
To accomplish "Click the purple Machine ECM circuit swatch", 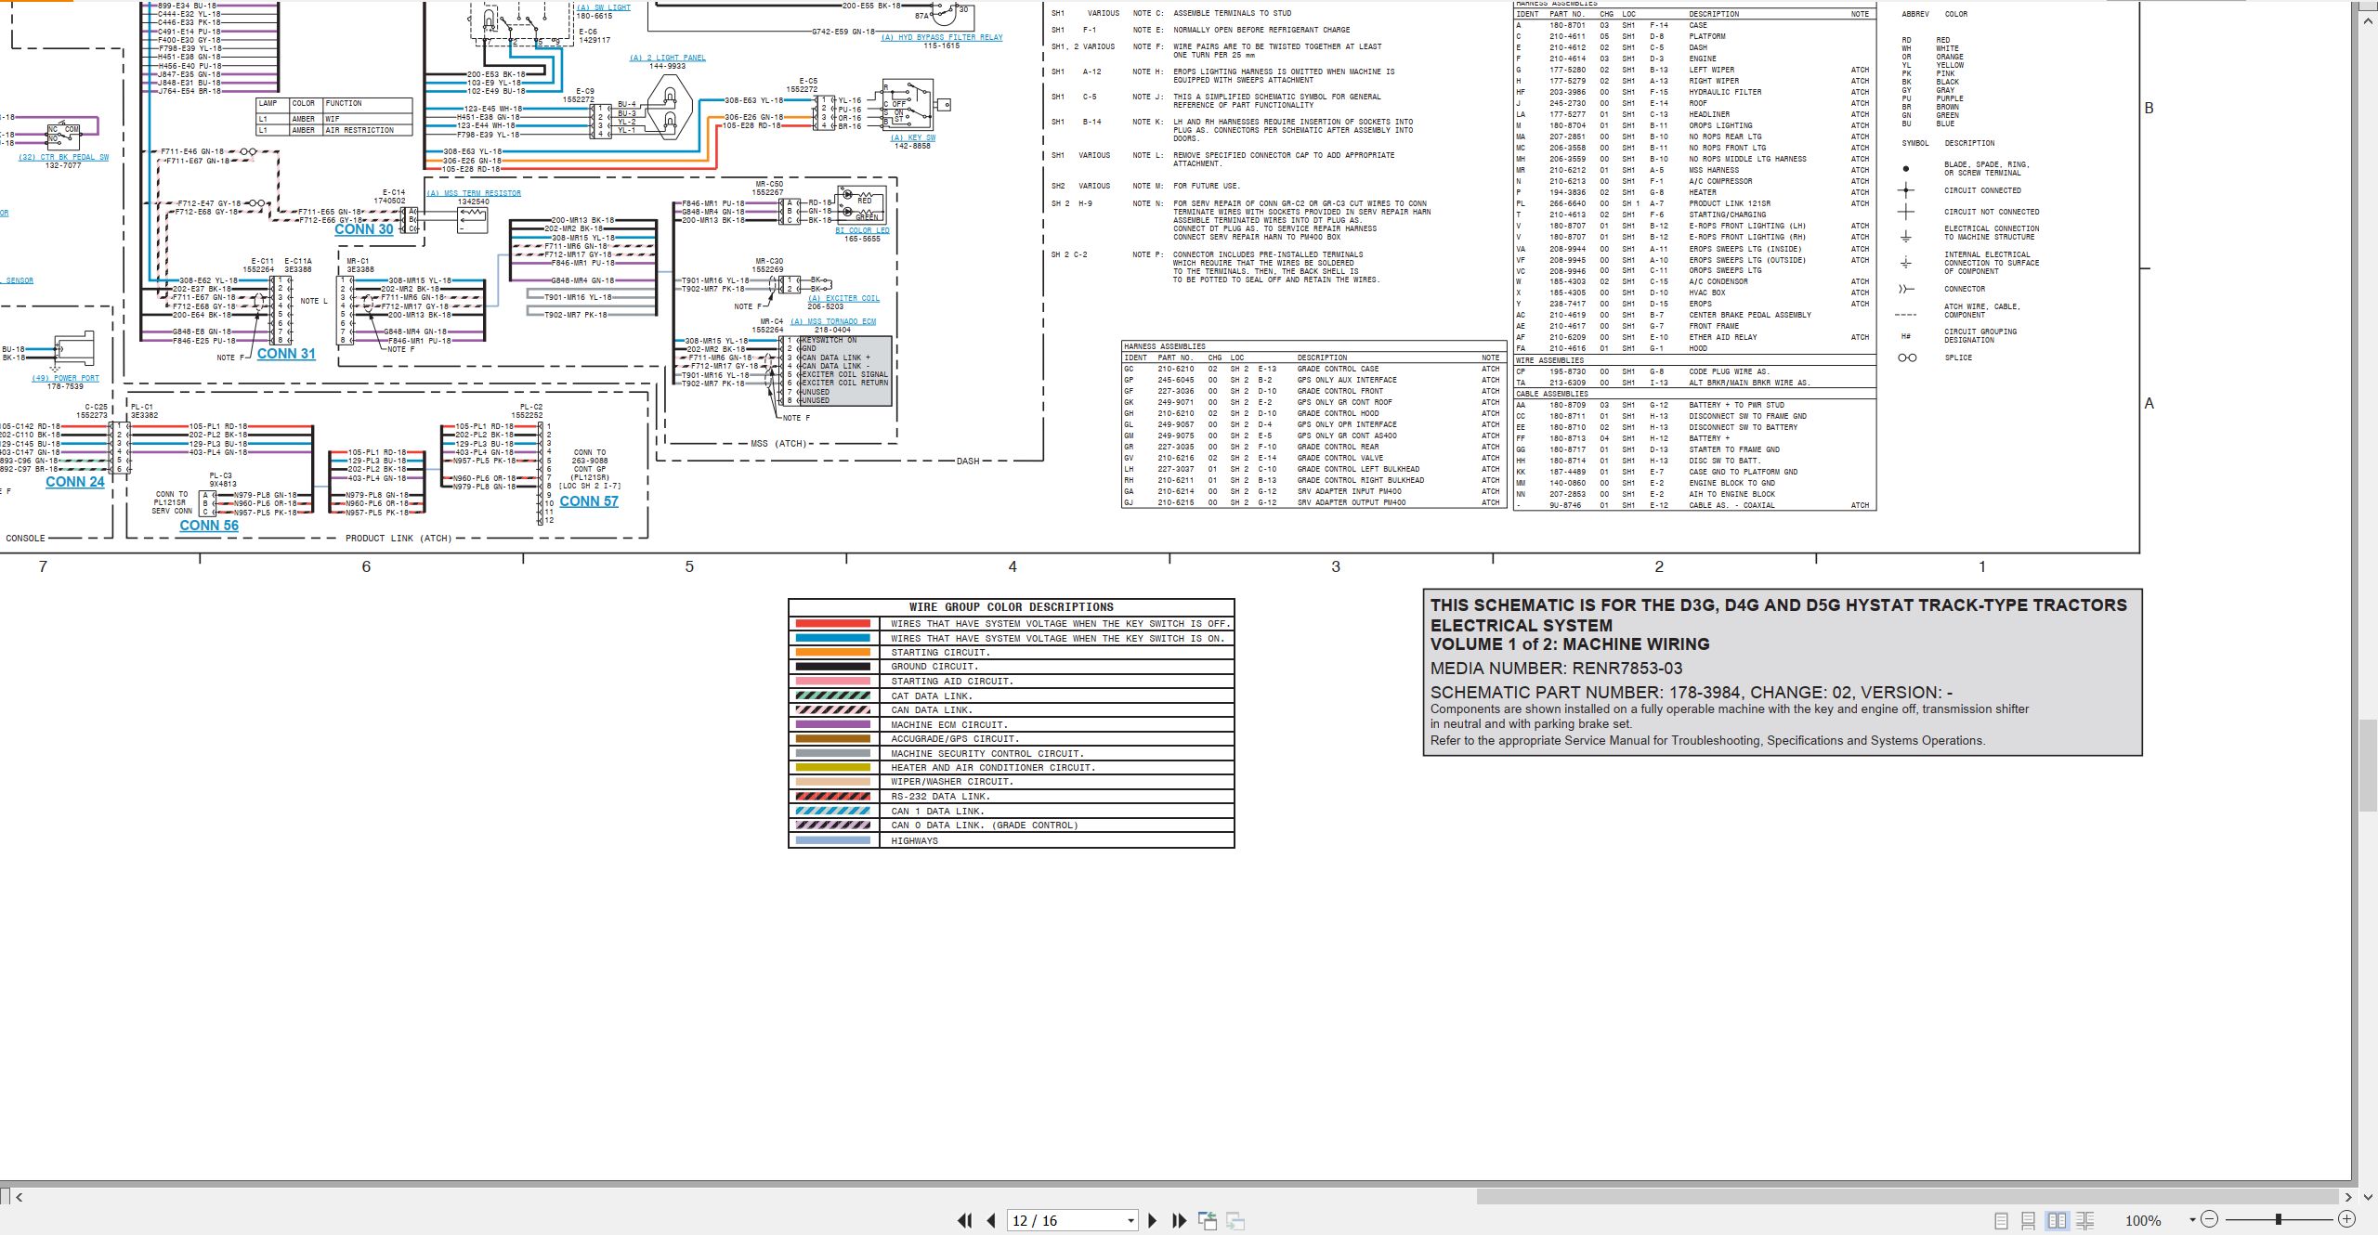I will point(832,724).
